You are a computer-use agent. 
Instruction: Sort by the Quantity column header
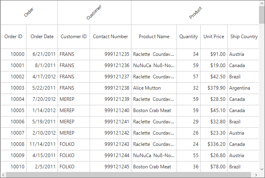(x=189, y=37)
